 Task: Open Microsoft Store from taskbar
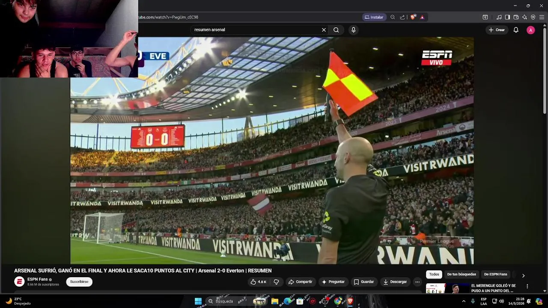click(300, 301)
